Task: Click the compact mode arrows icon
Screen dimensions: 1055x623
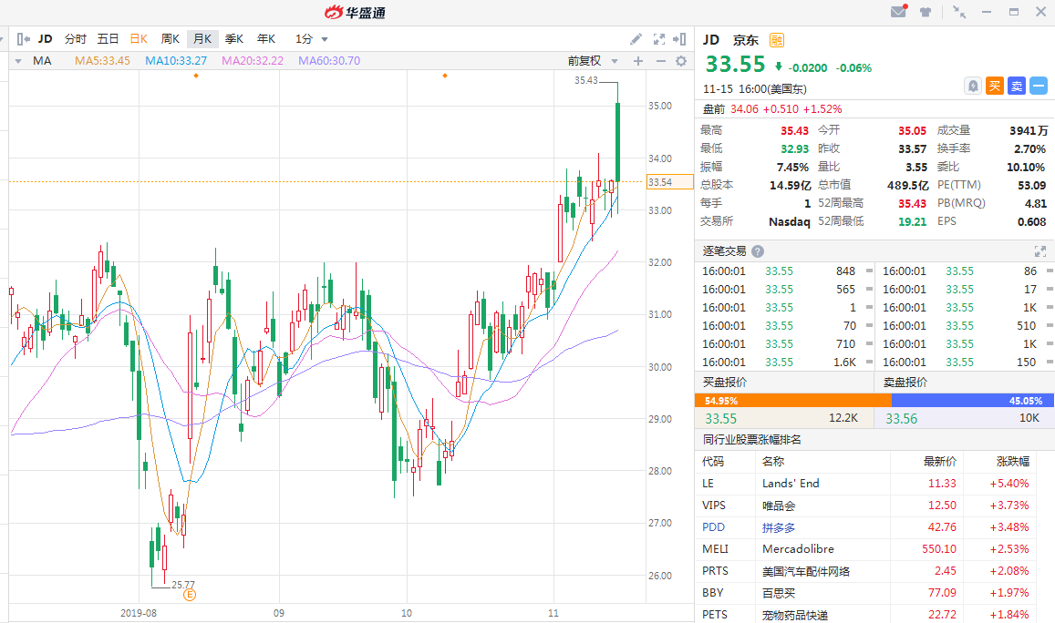Action: [959, 12]
